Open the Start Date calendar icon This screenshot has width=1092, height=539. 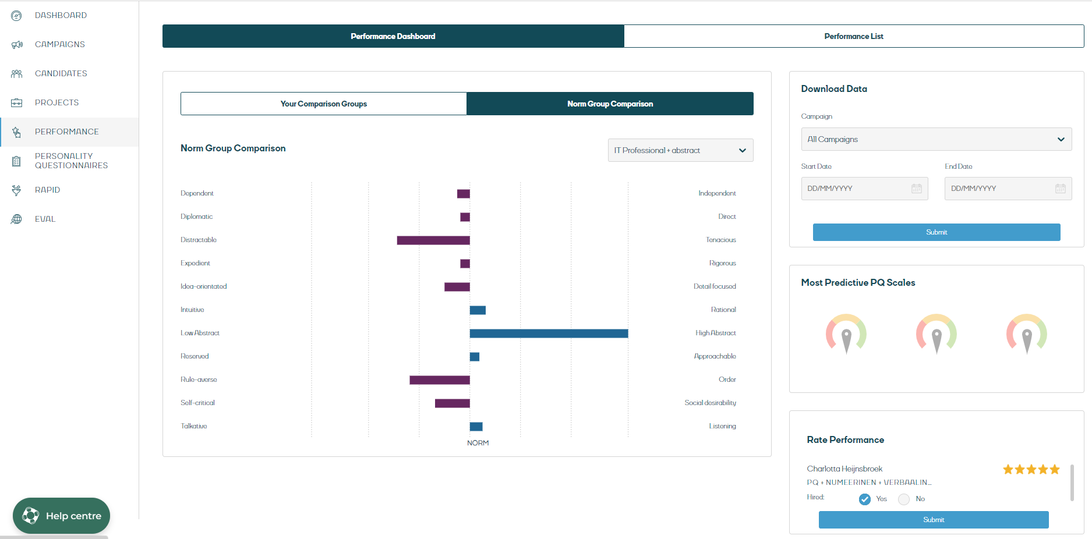click(916, 189)
